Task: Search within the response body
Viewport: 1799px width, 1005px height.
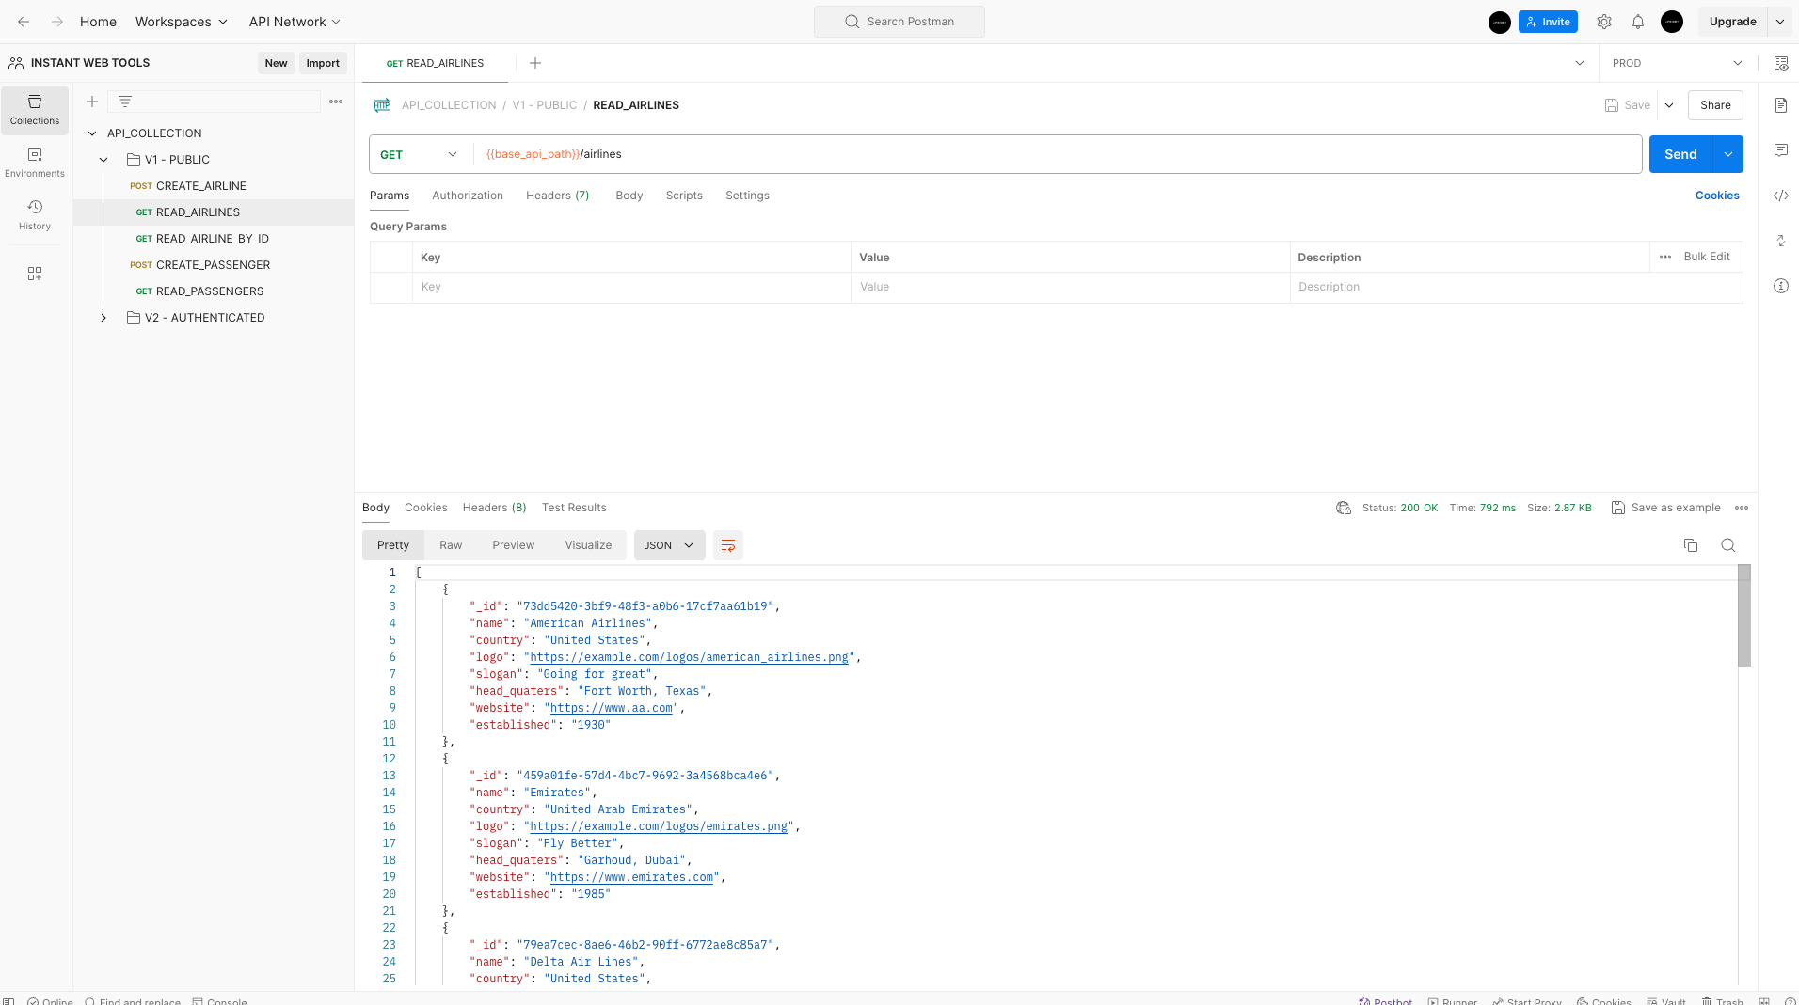Action: (1728, 545)
